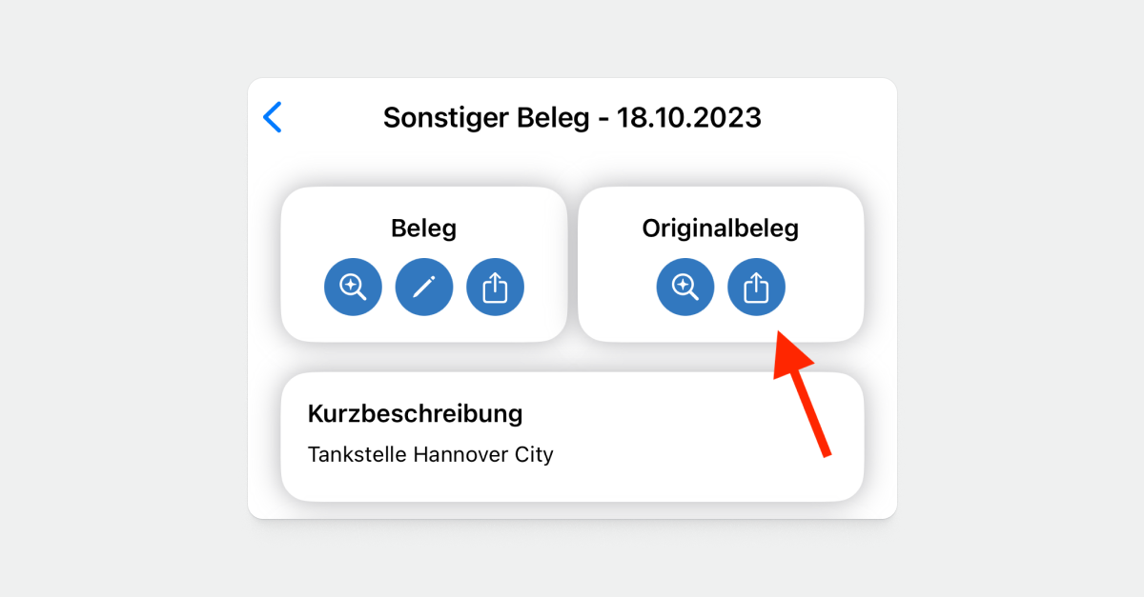Select the "Originalbeleg" card heading

720,229
